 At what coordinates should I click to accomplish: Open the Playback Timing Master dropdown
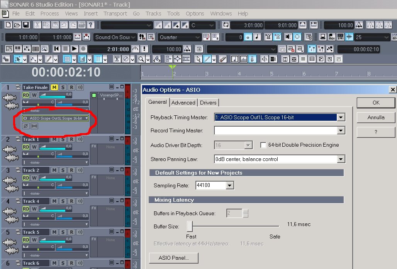[341, 117]
